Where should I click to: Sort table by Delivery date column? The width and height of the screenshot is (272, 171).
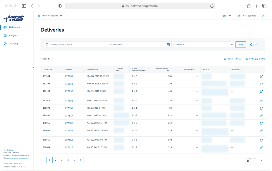tap(94, 70)
